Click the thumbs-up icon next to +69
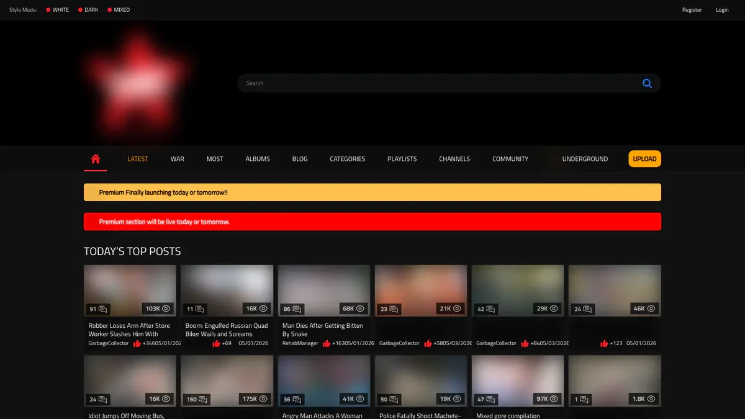 click(216, 343)
